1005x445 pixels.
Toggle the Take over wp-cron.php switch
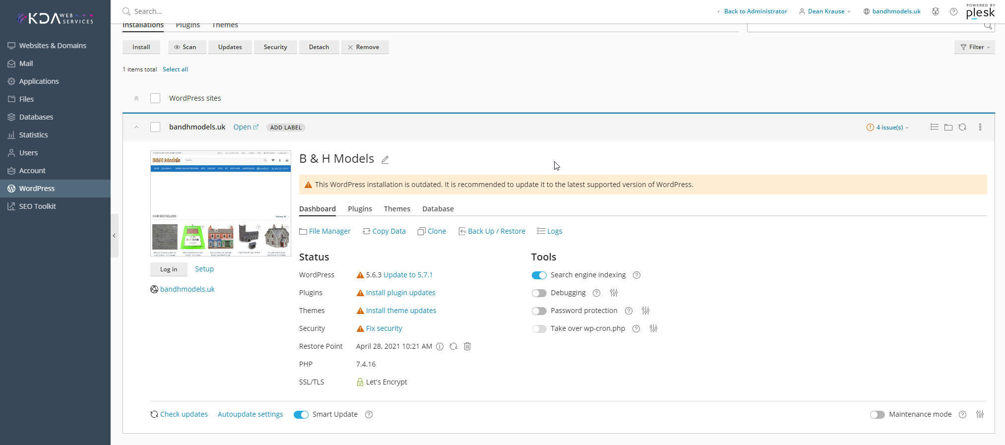click(539, 329)
